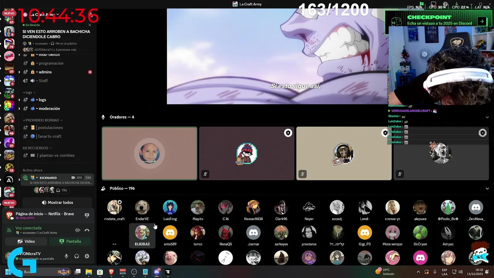Image resolution: width=494 pixels, height=278 pixels.
Task: Open Microsoft Store on taskbar
Action: point(100,272)
